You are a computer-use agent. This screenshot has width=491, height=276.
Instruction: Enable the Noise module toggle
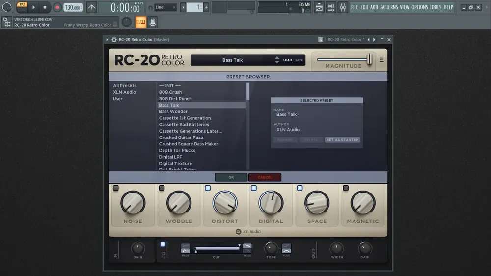[116, 188]
